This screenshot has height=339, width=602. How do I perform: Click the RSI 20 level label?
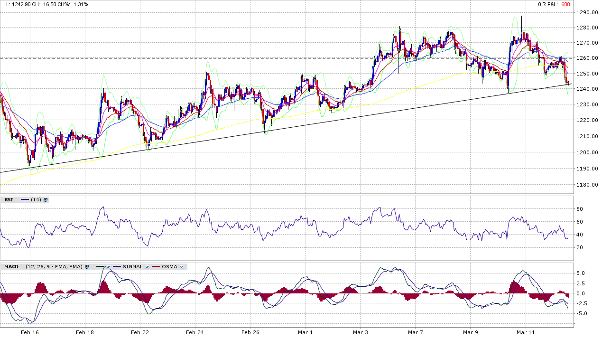click(x=579, y=247)
